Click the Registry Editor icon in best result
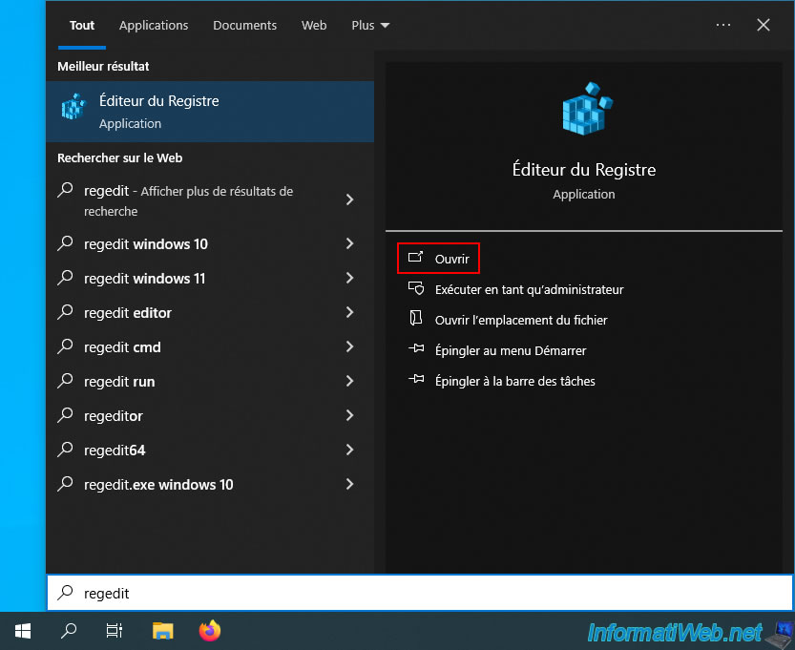Image resolution: width=795 pixels, height=650 pixels. point(73,107)
